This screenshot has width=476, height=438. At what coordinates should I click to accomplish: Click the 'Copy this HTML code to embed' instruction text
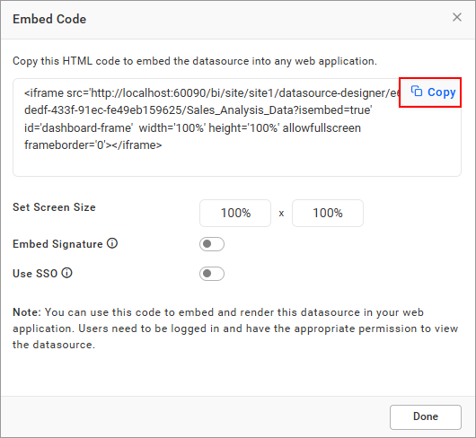[195, 61]
